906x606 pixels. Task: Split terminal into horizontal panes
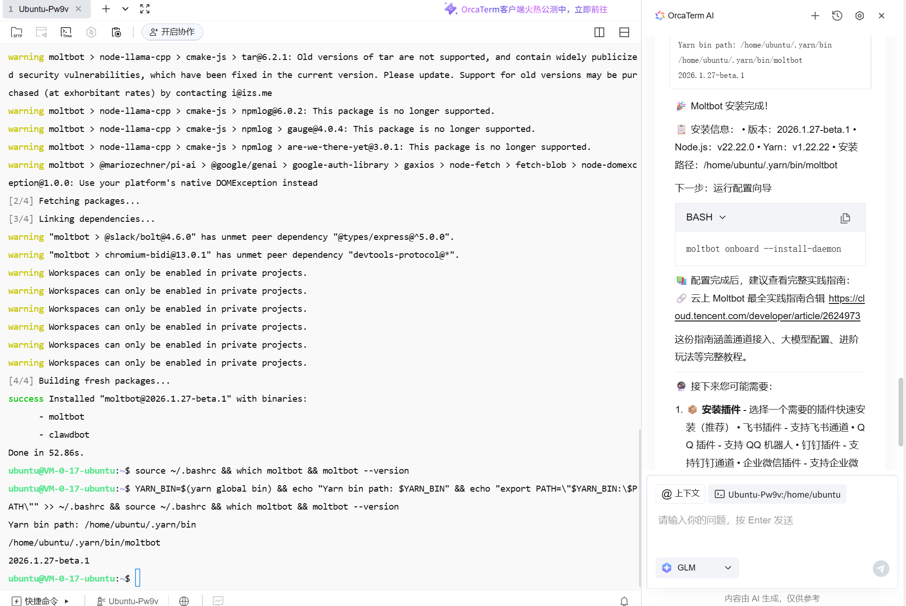point(624,32)
